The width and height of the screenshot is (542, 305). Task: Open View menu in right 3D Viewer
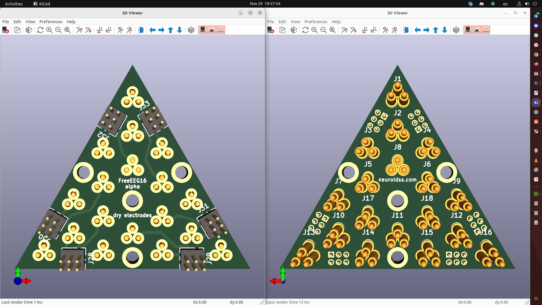(295, 22)
